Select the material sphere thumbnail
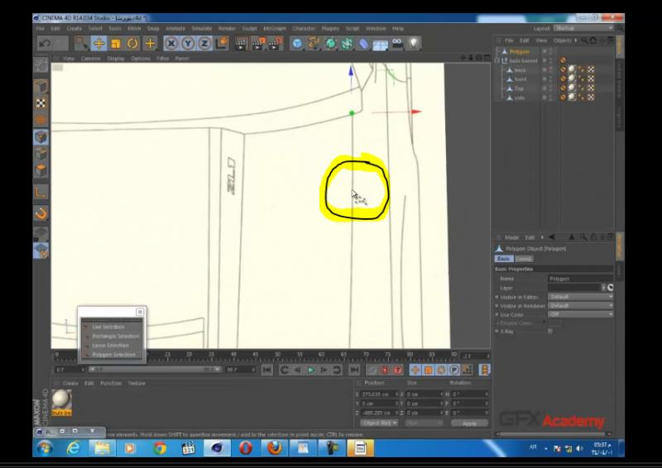The image size is (662, 468). (x=62, y=399)
